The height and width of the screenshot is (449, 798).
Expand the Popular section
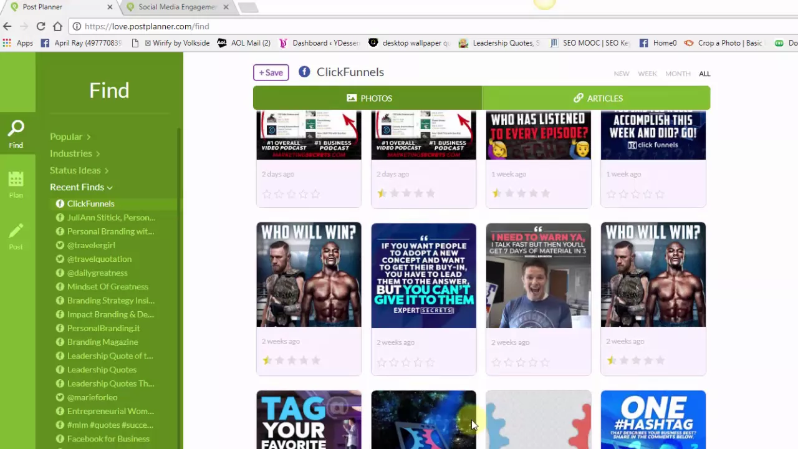[x=70, y=137]
